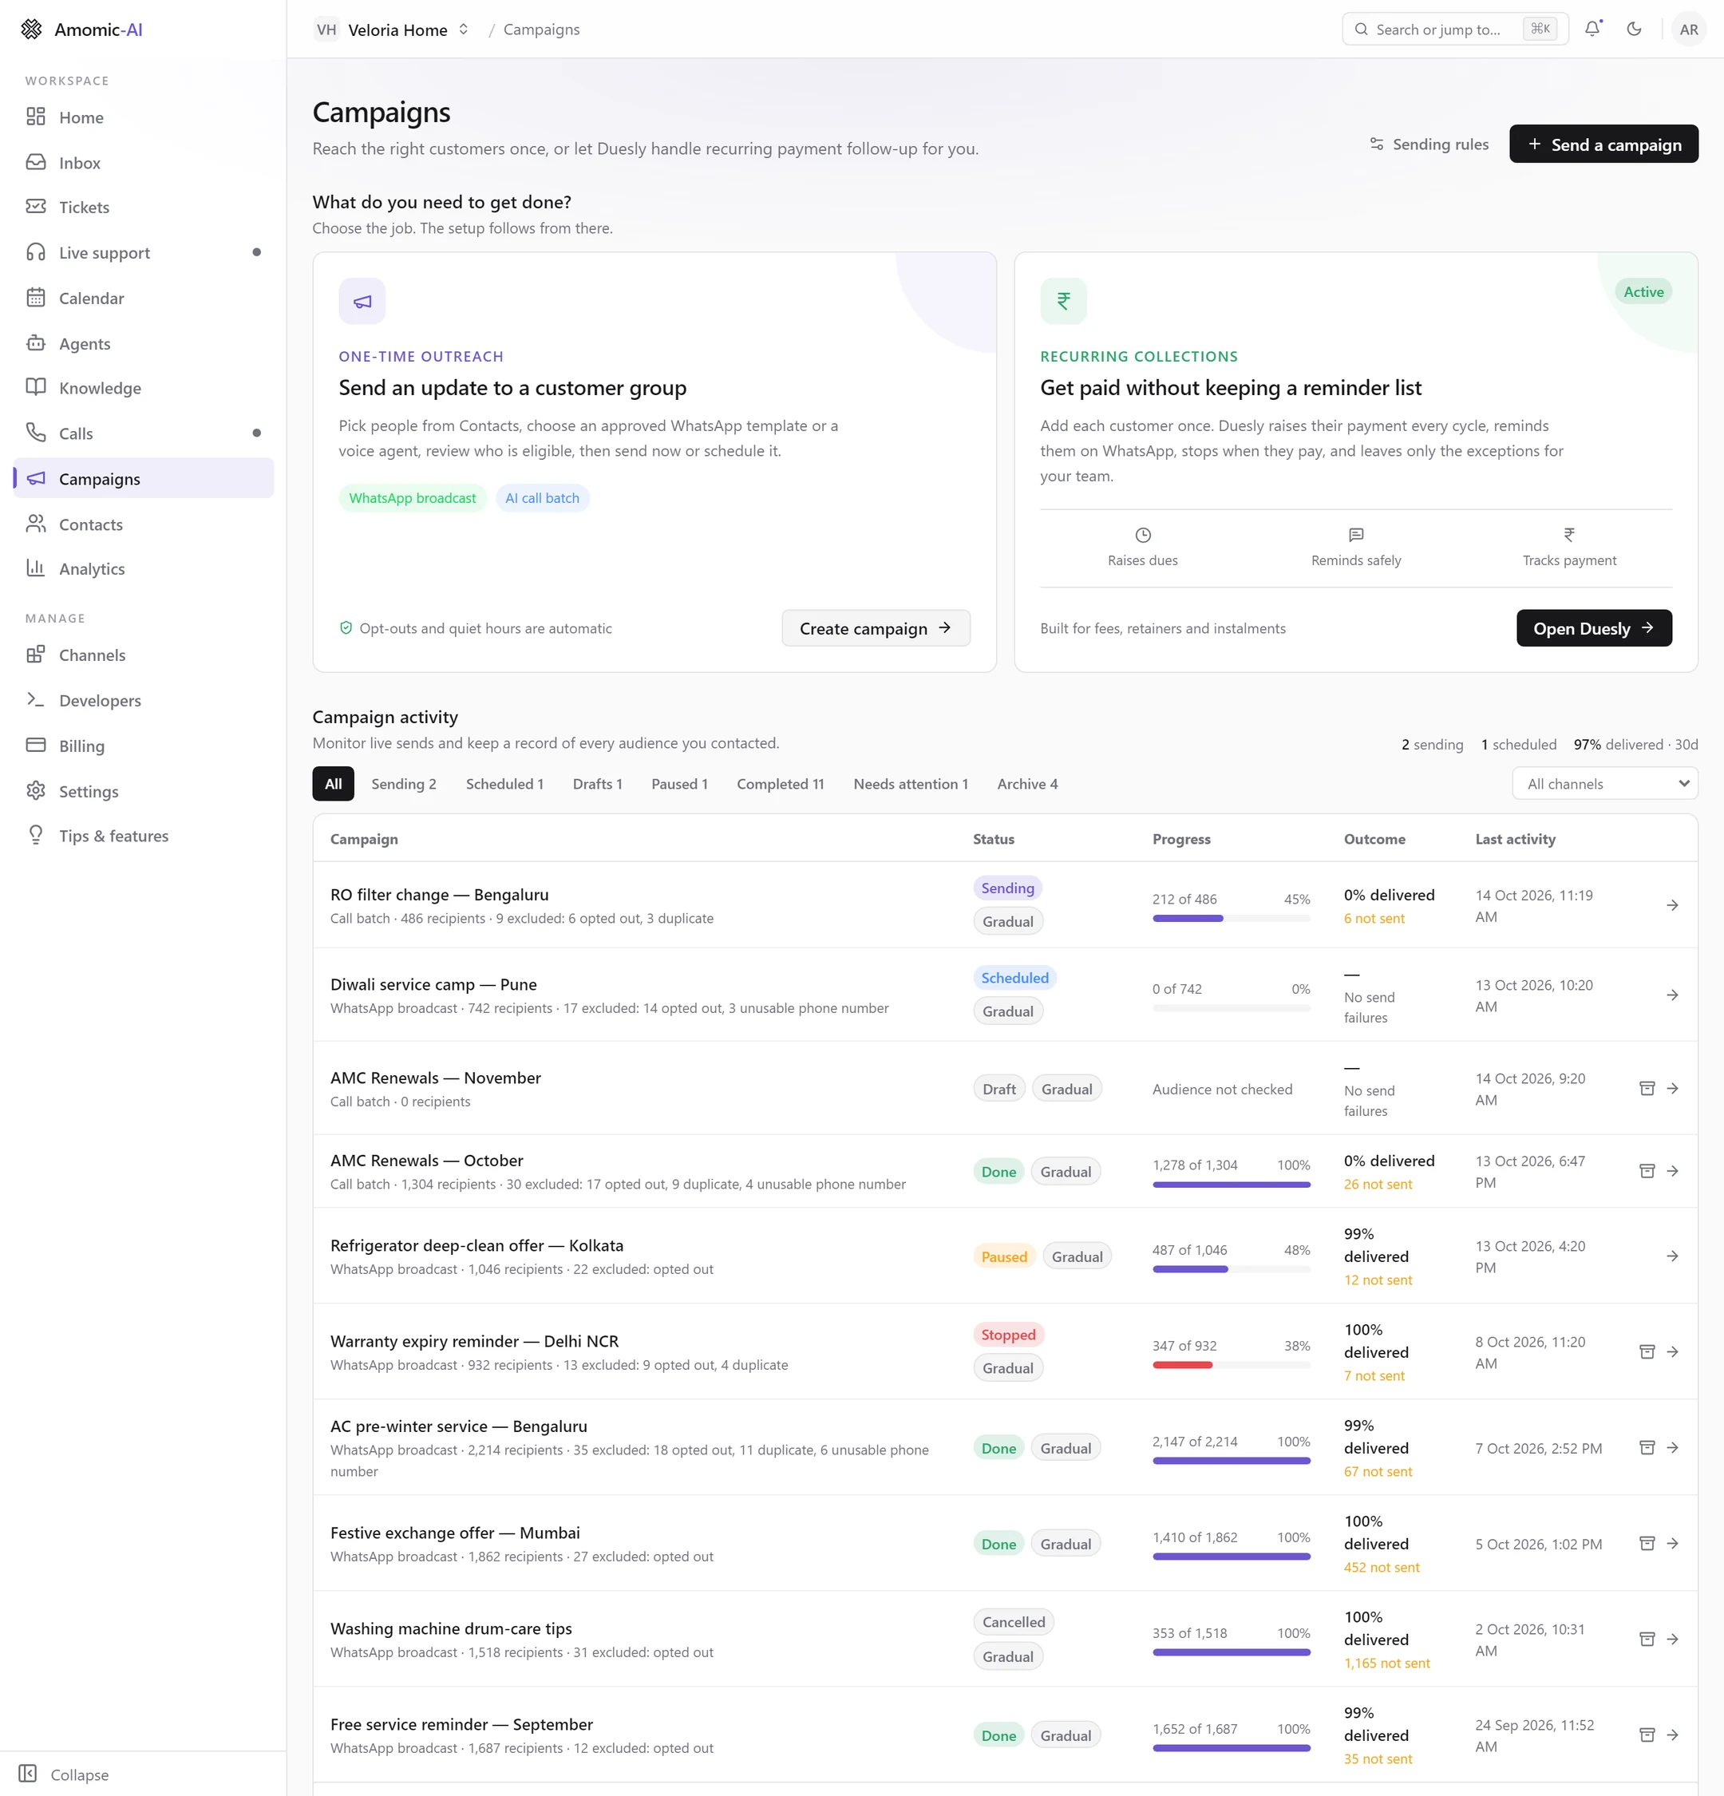Open Sending rules

pos(1429,144)
